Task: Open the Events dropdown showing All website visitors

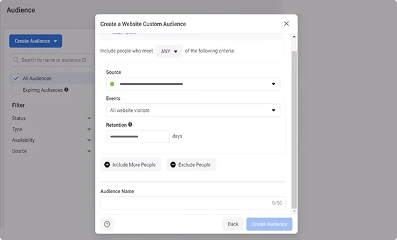Action: click(x=193, y=110)
